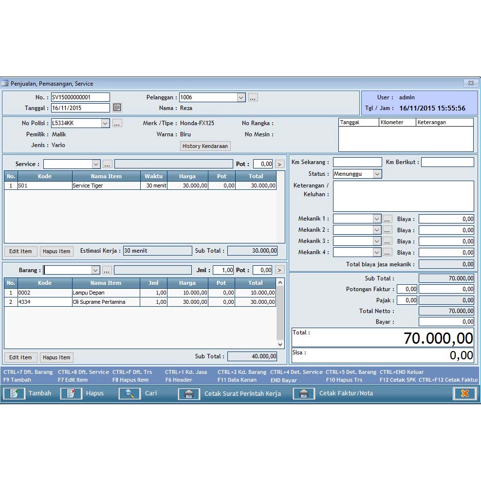Open the Status dropdown set to Menunggu

click(377, 174)
